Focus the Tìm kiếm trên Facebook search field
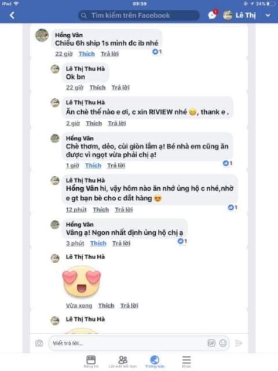Screen dimensions: 278x371 [139, 16]
